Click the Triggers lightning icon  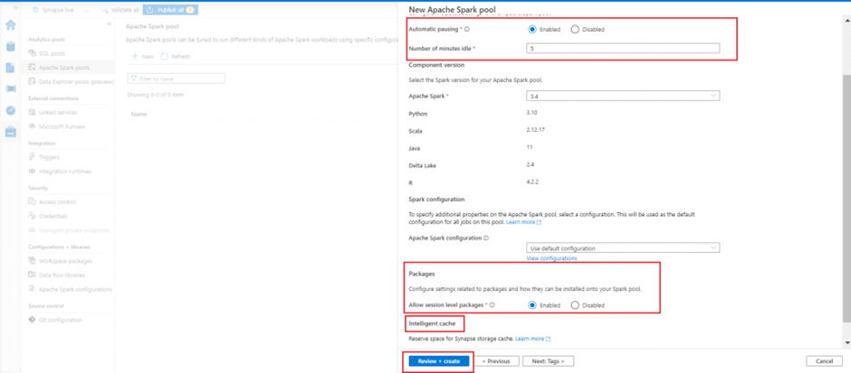tap(32, 157)
